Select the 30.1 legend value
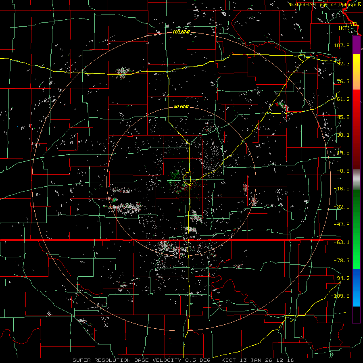Image resolution: width=363 pixels, height=363 pixels. coord(343,135)
